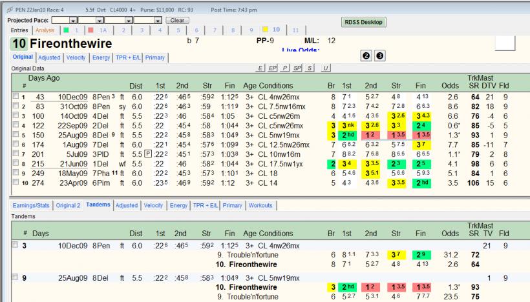
Task: Click the S running style button
Action: 310,68
